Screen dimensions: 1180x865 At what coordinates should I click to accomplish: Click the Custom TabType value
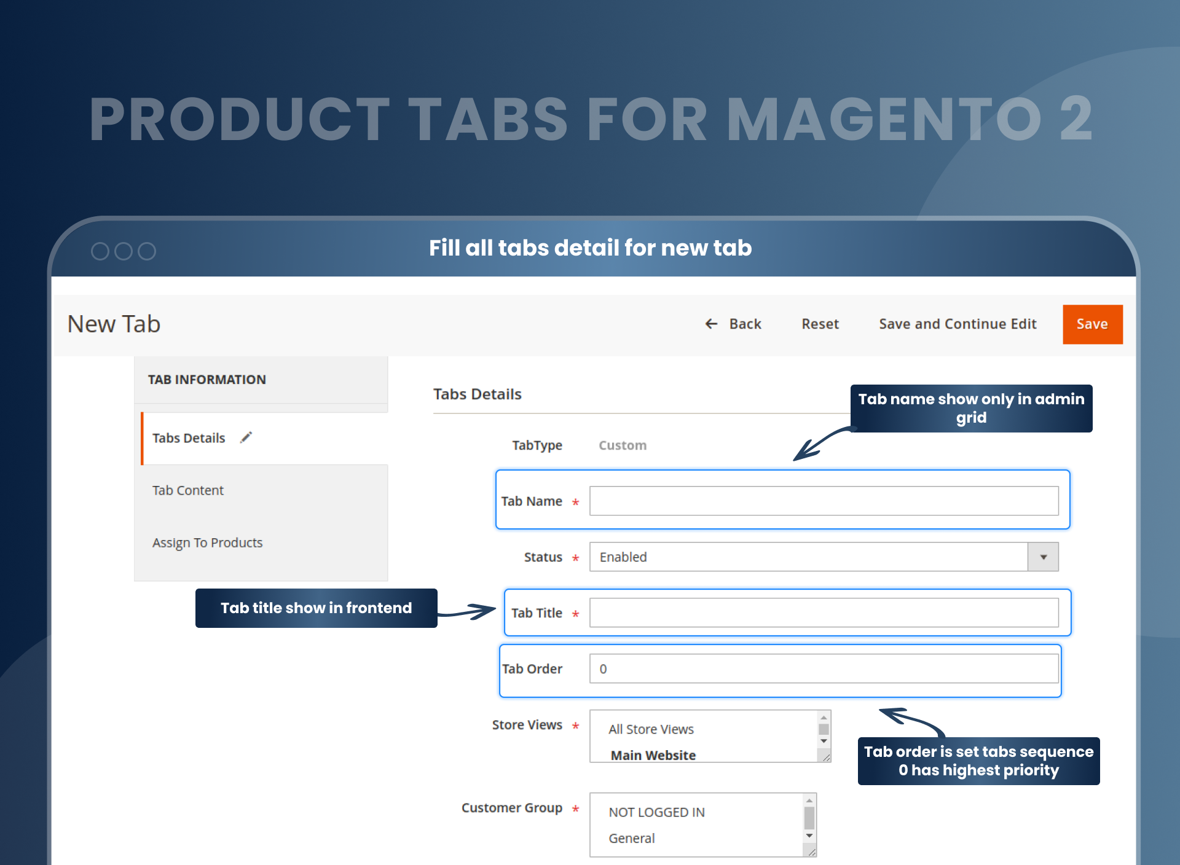(x=623, y=445)
